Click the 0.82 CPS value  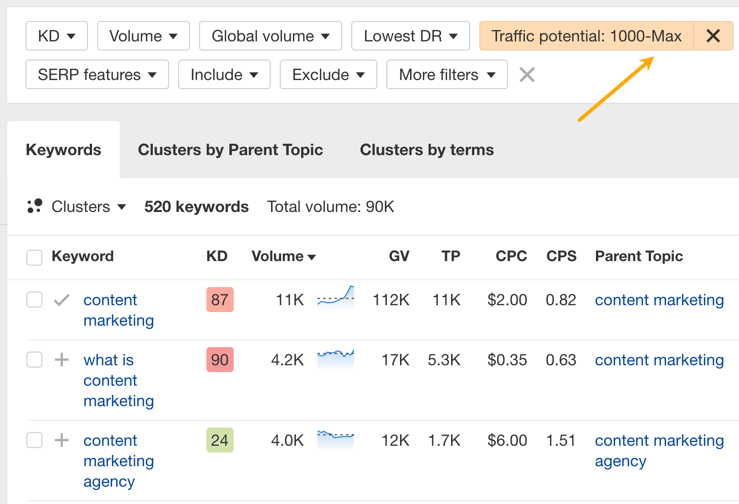point(561,300)
